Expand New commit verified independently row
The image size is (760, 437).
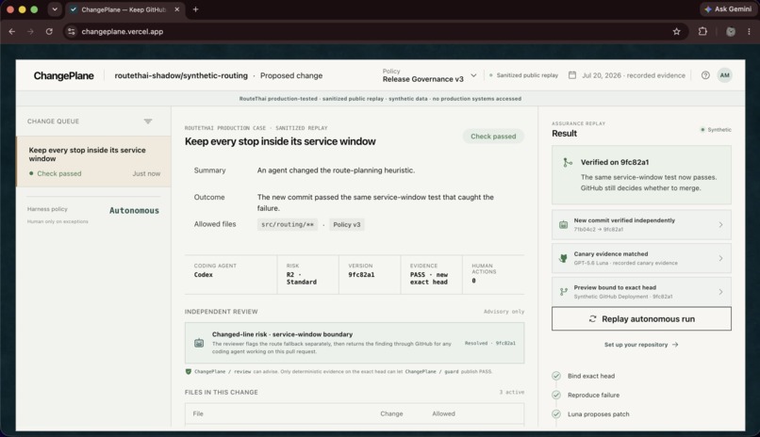tap(641, 224)
